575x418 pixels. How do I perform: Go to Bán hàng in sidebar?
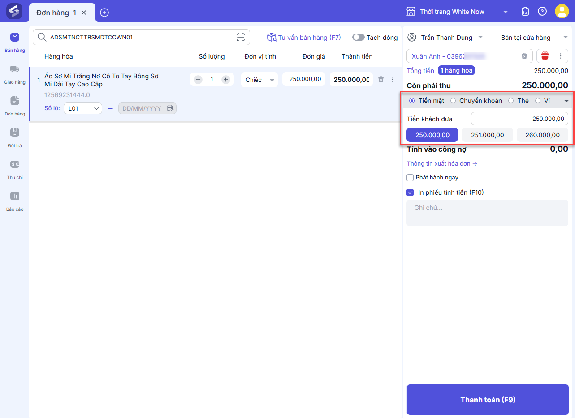(15, 43)
